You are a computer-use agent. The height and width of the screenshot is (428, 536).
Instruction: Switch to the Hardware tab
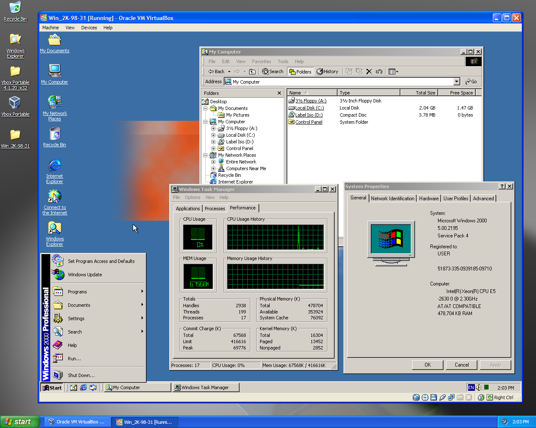click(x=429, y=199)
